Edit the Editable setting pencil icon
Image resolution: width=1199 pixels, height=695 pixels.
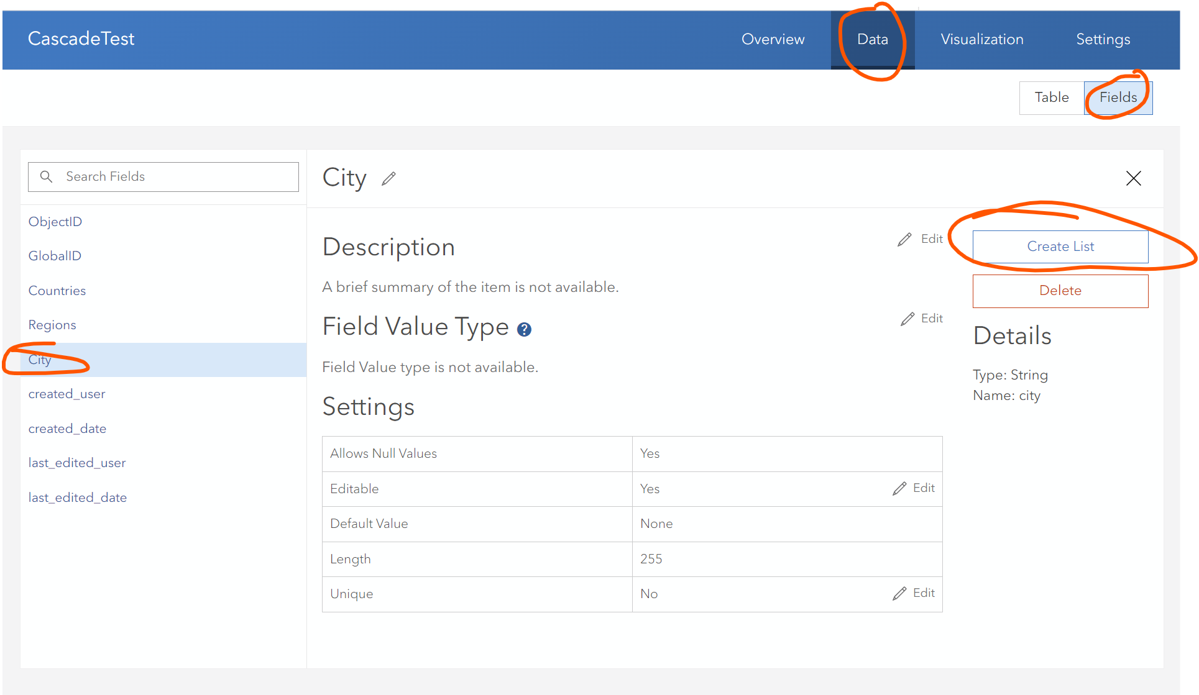pos(899,488)
